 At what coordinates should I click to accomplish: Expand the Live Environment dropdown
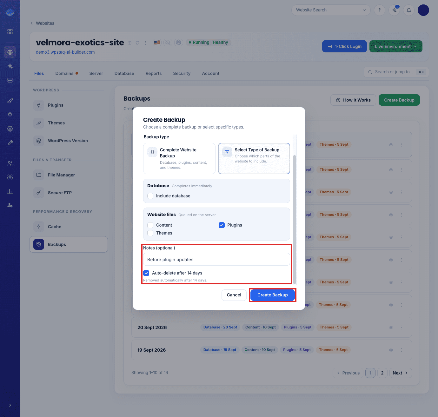396,46
